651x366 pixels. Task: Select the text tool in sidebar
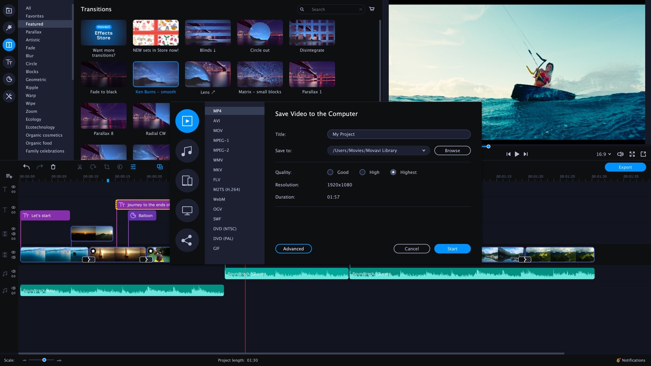(x=9, y=62)
